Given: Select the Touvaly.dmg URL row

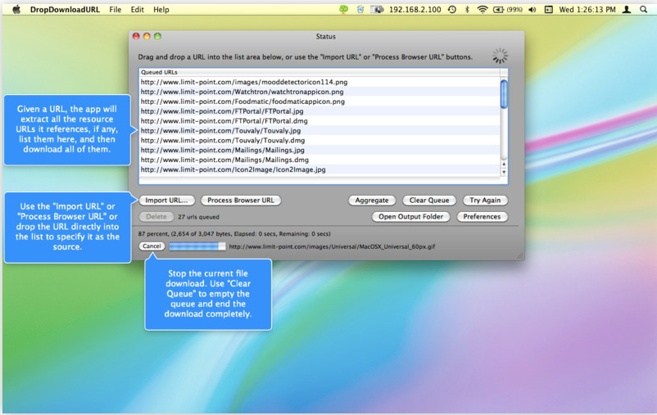Looking at the screenshot, I should (x=319, y=140).
